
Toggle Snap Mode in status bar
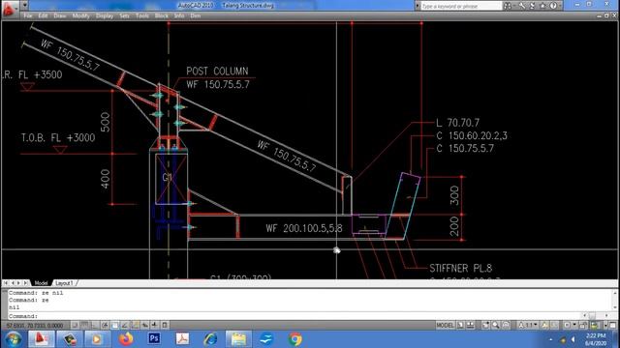[x=75, y=325]
